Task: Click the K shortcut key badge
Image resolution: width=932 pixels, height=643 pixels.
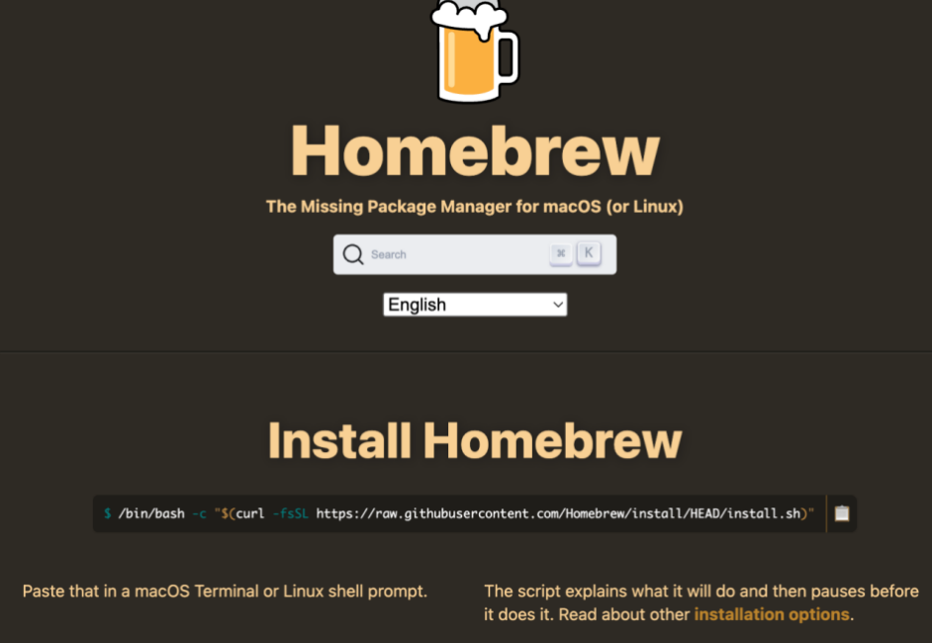Action: coord(589,253)
